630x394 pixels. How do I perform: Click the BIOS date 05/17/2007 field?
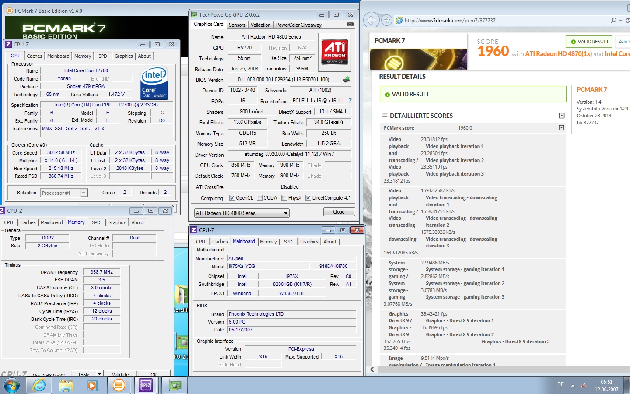(x=292, y=330)
